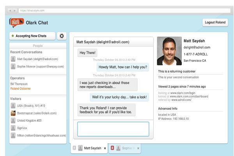The image size is (234, 156).
Task: Click Sophie Monroe's avatar in Recent Conversations
Action: (x=13, y=66)
